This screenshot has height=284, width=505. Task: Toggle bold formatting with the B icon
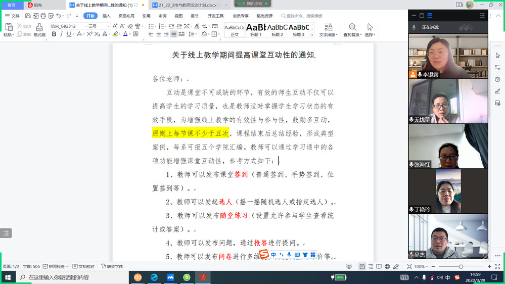click(54, 34)
